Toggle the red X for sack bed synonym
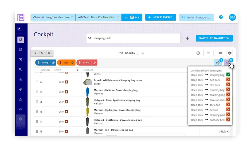The width and height of the screenshot is (251, 151). point(228,104)
